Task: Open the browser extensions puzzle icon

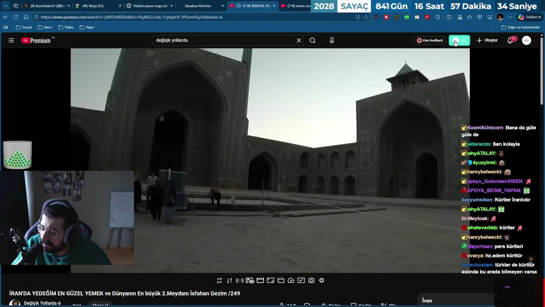Action: pos(437,17)
